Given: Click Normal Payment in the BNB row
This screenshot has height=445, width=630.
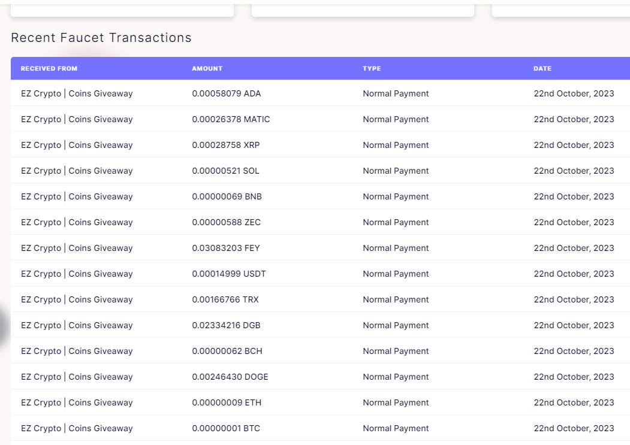Looking at the screenshot, I should (x=396, y=196).
